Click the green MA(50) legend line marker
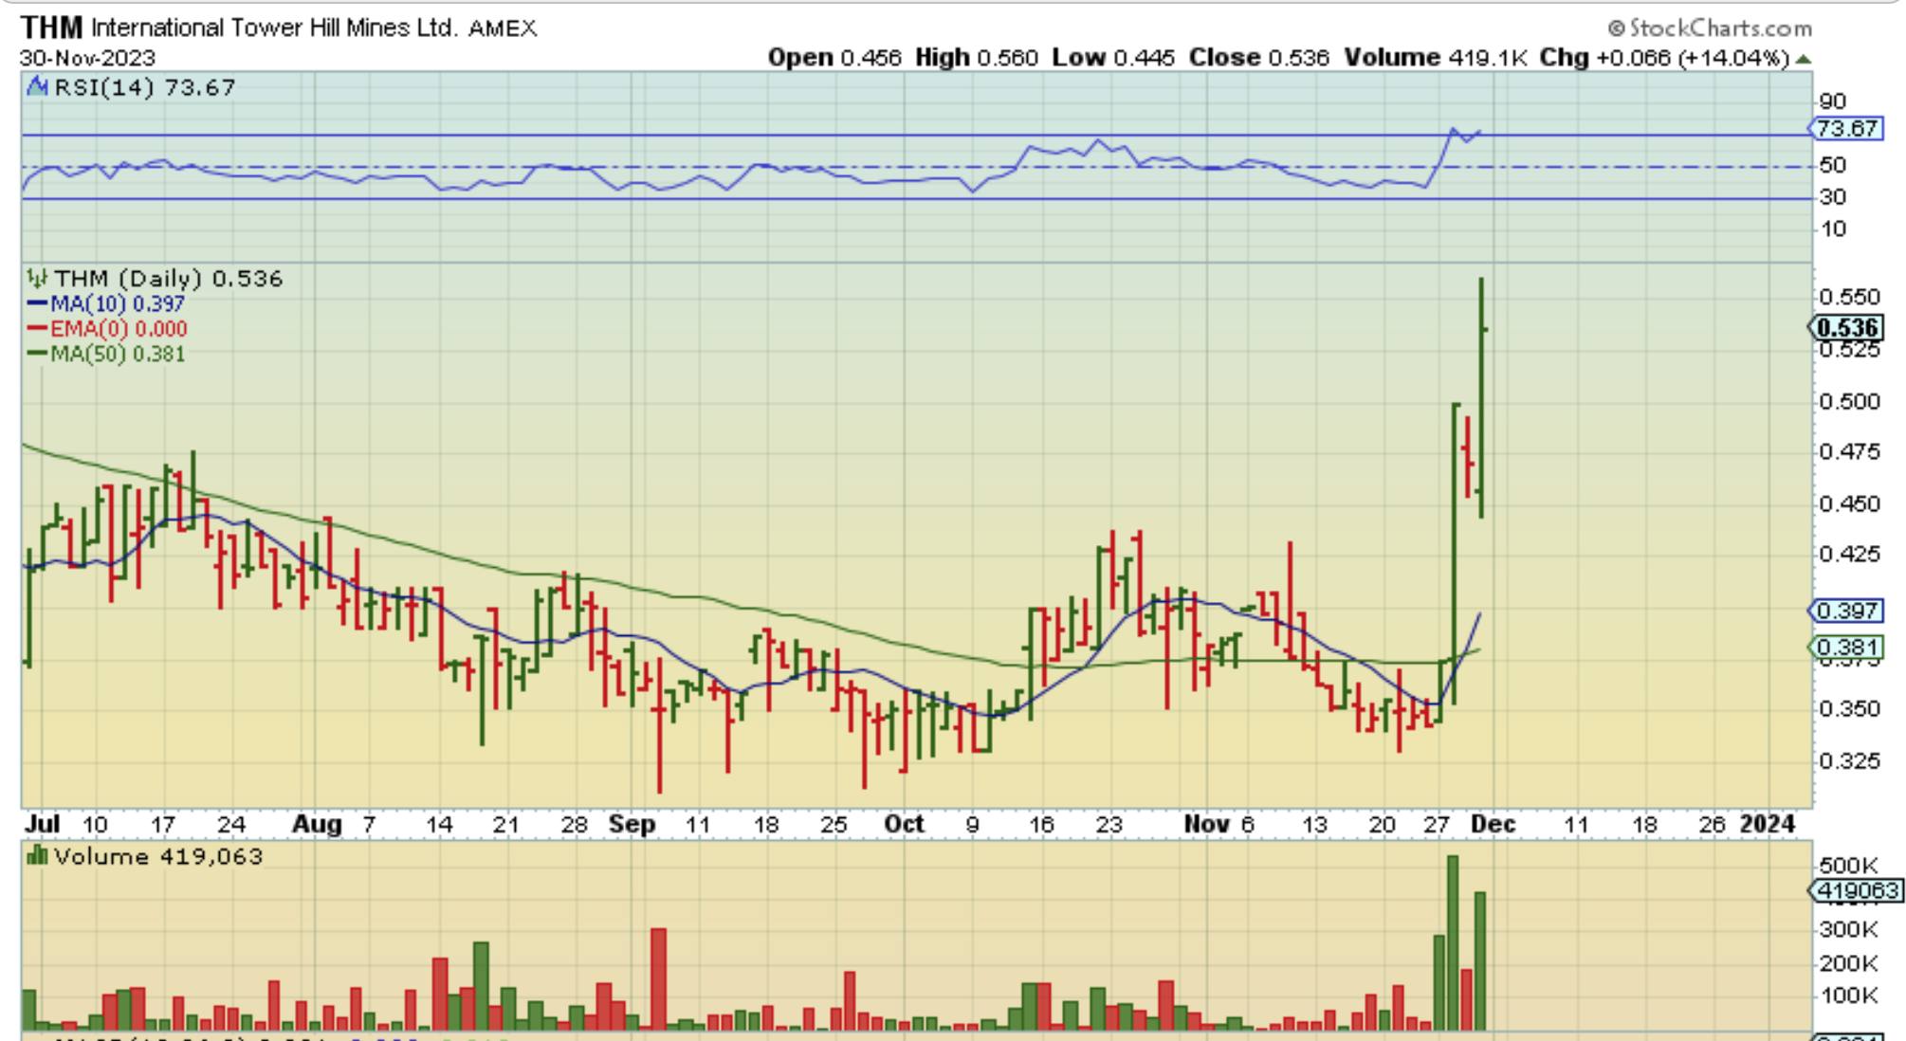This screenshot has height=1041, width=1906. tap(37, 354)
